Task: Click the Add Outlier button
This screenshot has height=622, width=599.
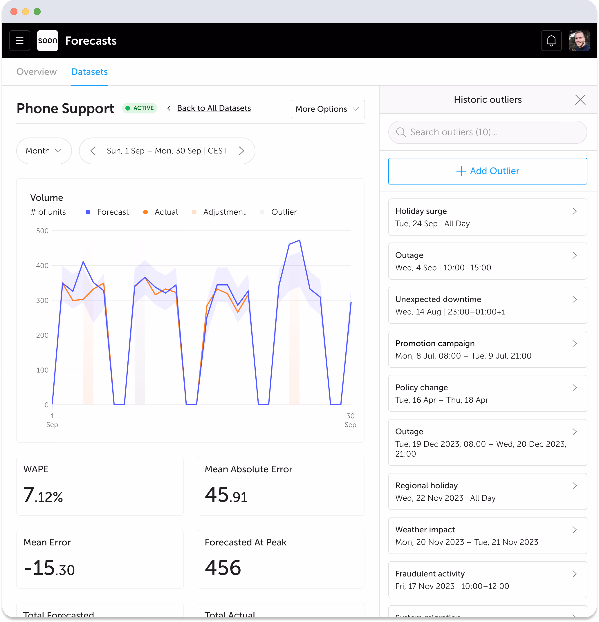Action: point(488,171)
